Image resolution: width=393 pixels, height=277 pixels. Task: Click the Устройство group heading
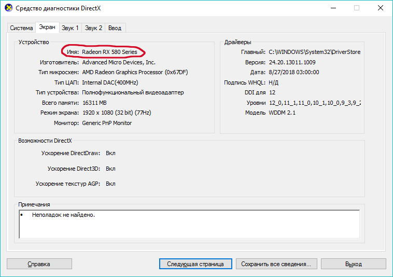pos(34,42)
